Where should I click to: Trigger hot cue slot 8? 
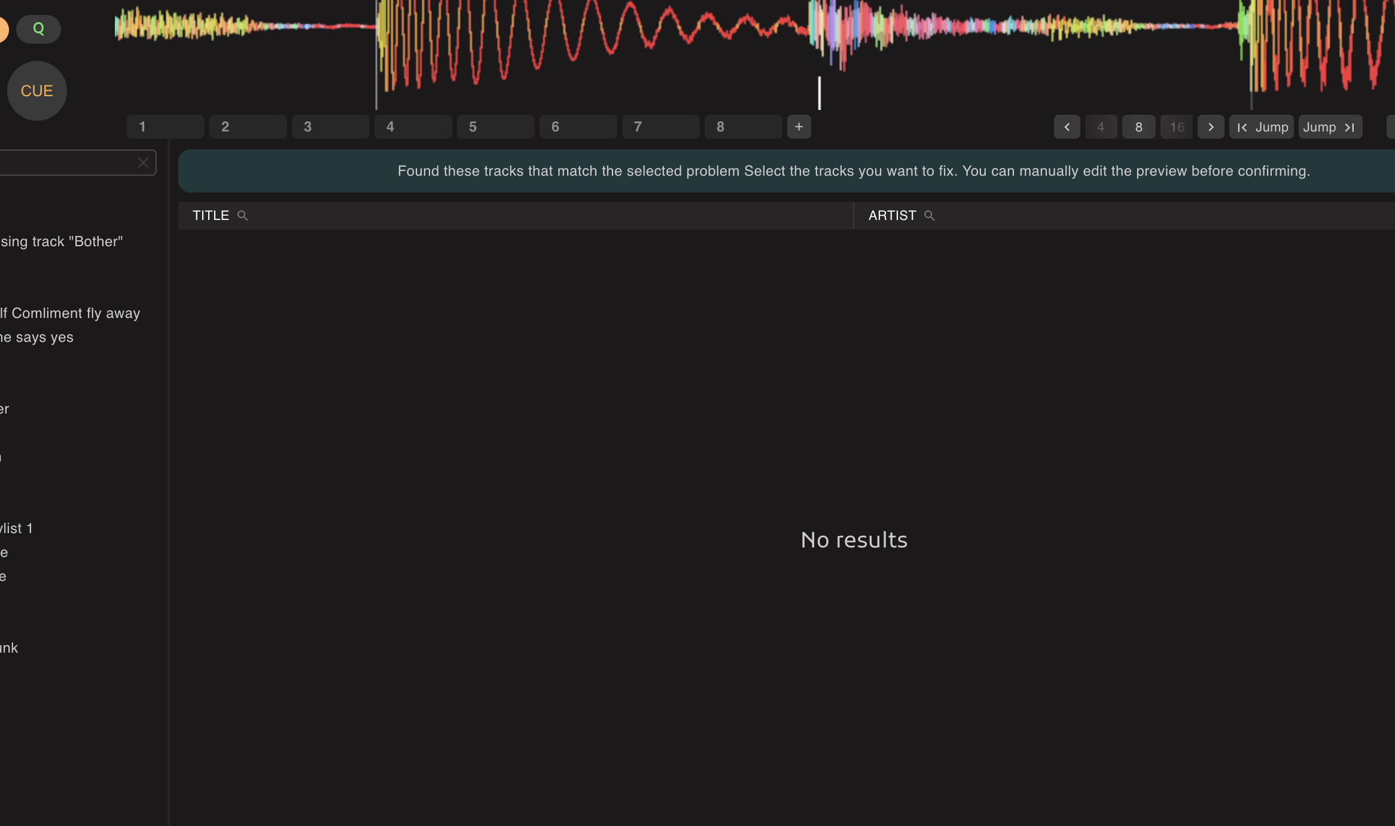(743, 127)
